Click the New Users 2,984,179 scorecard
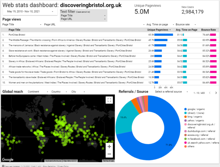The width and height of the screenshot is (220, 167). click(x=192, y=10)
